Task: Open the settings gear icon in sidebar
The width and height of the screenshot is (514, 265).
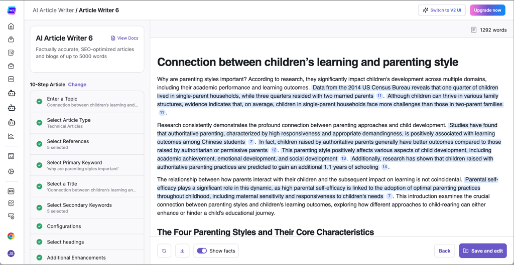Action: pos(11,171)
